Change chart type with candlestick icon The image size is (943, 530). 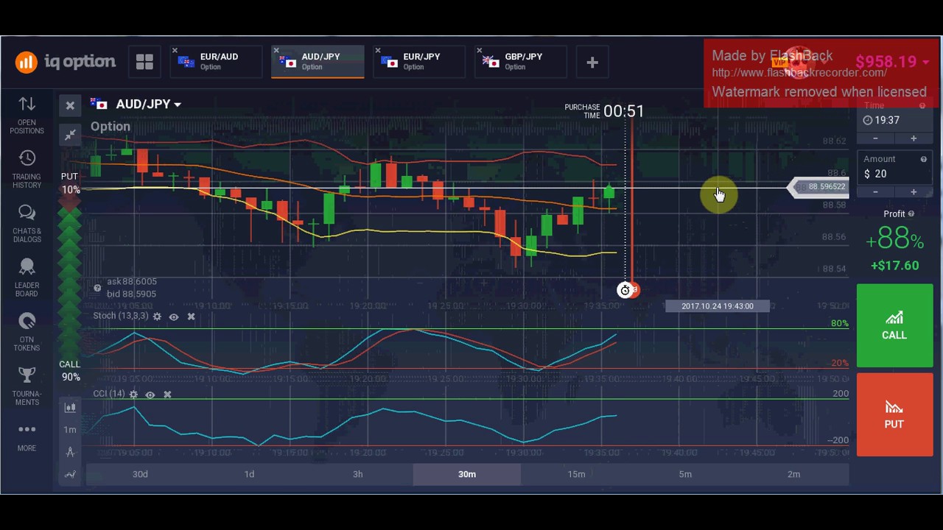click(x=70, y=407)
